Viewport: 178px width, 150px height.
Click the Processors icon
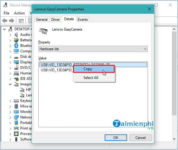(16, 134)
